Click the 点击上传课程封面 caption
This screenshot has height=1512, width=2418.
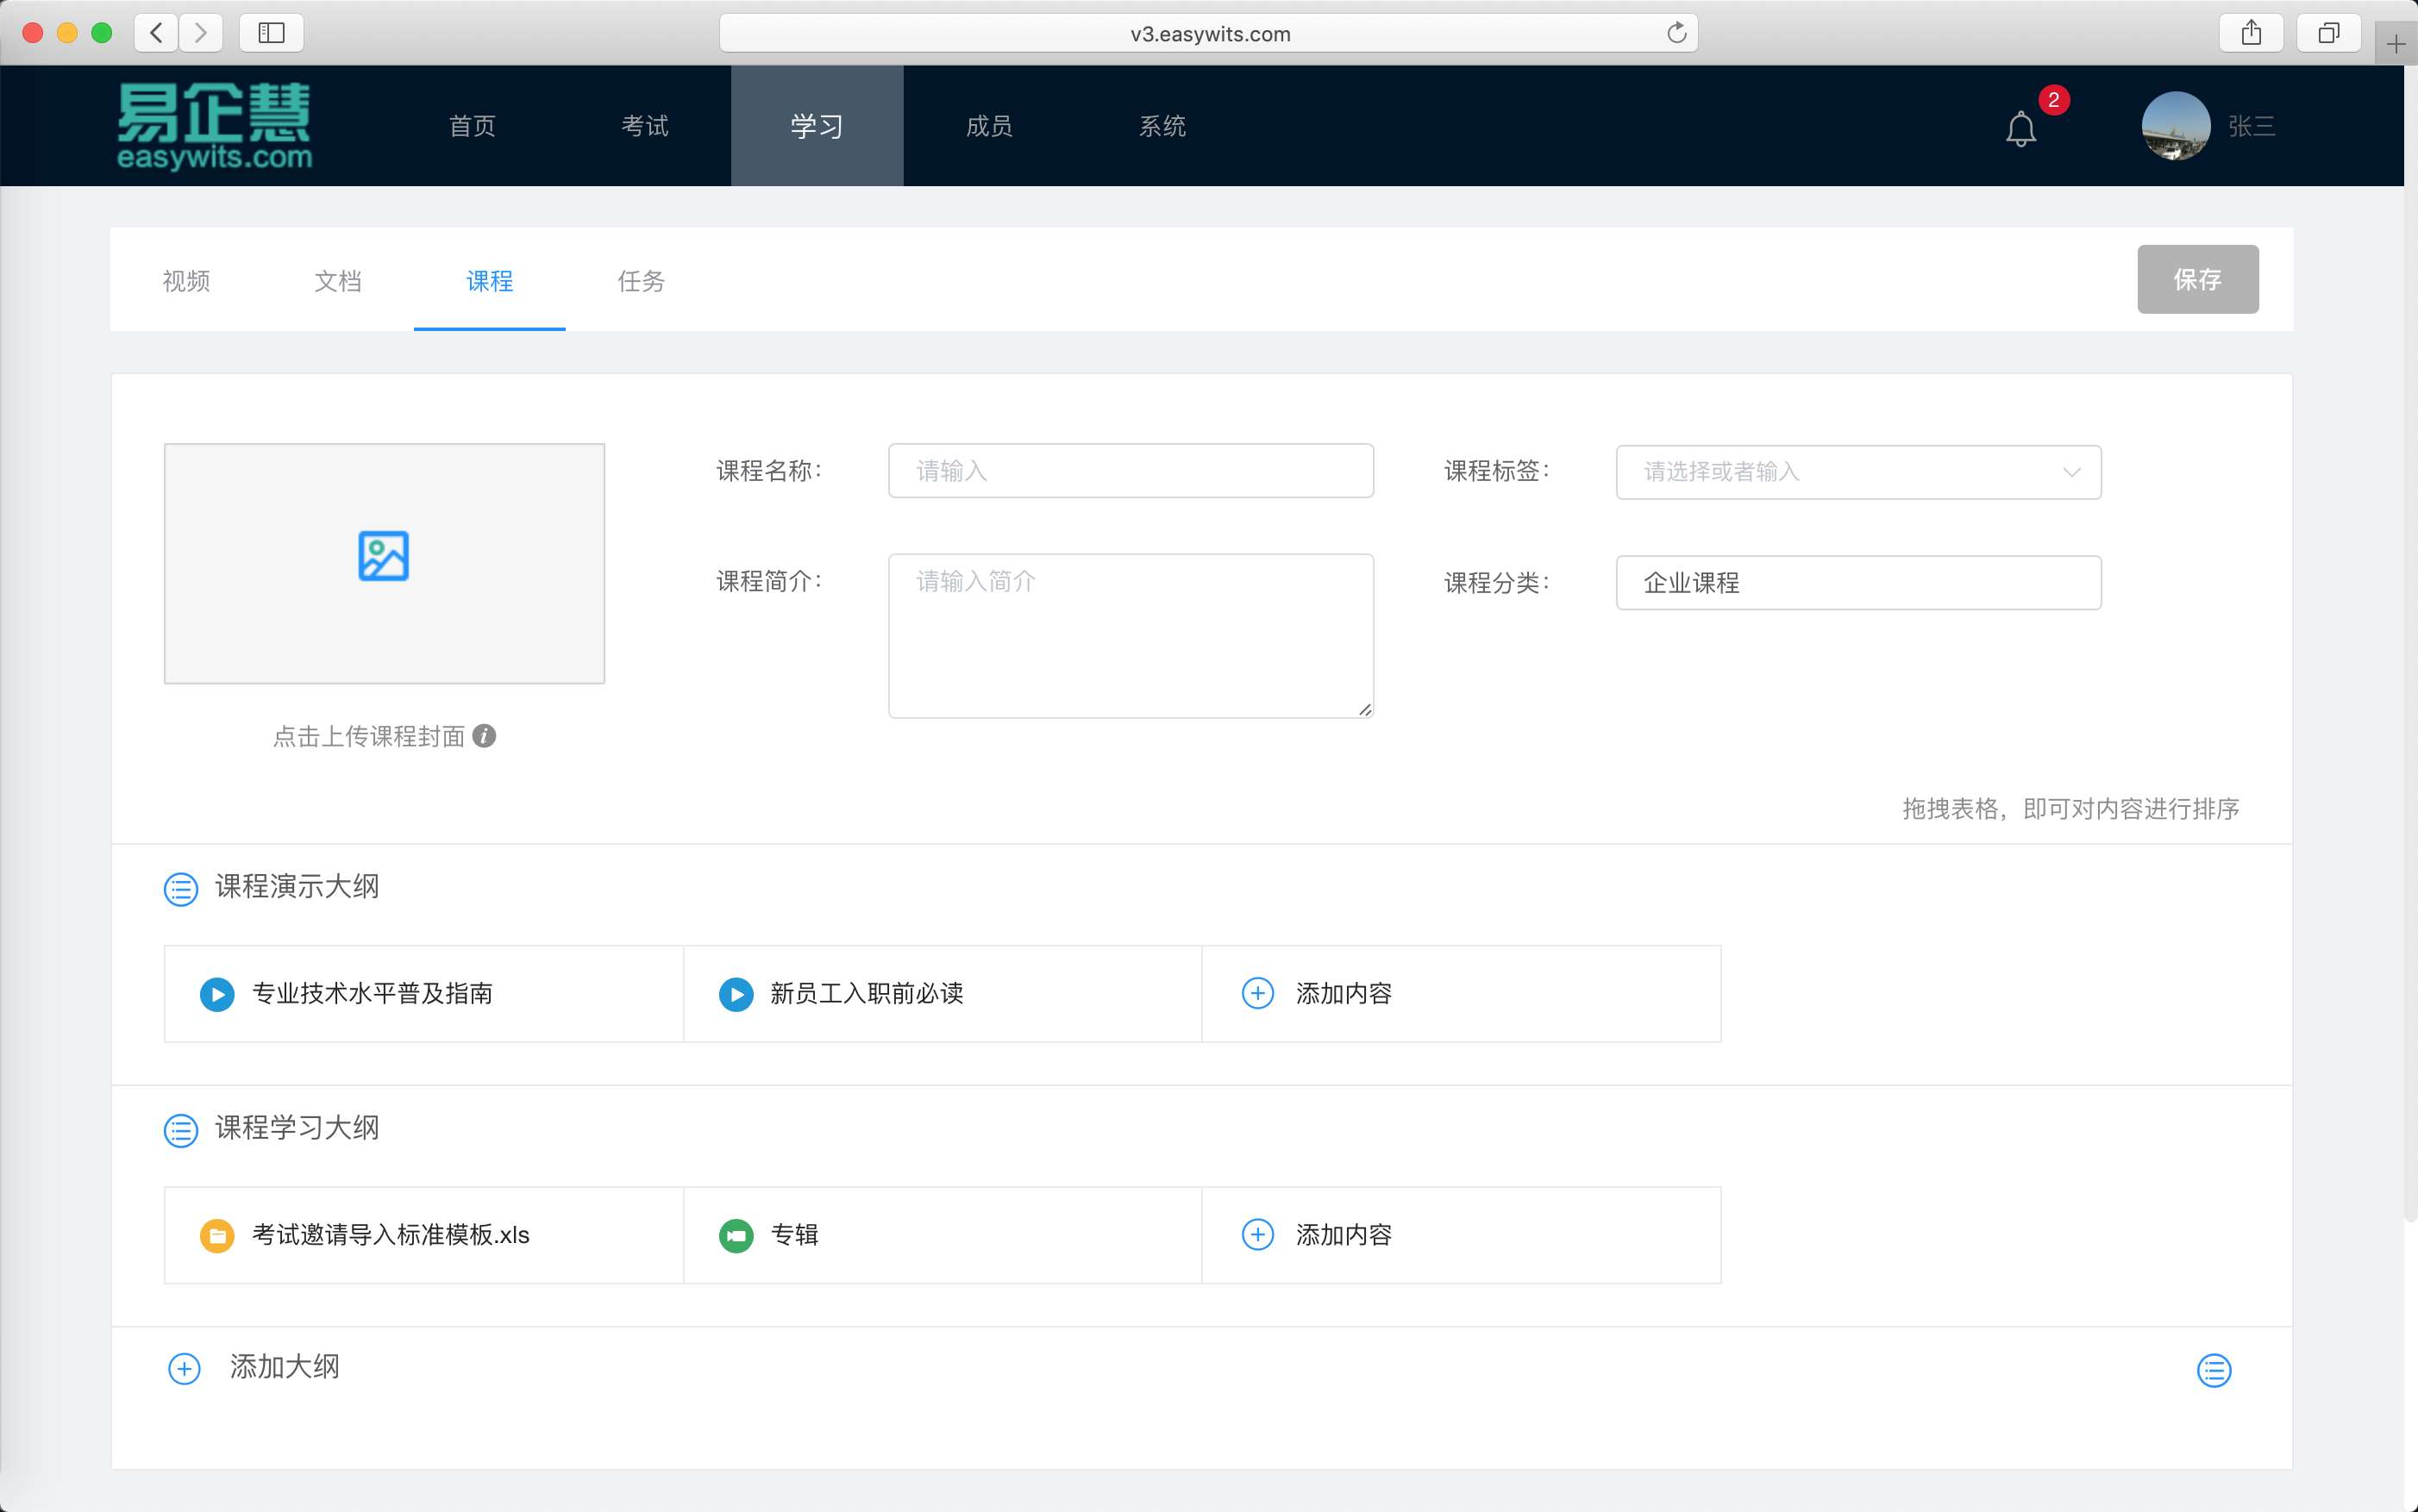369,737
